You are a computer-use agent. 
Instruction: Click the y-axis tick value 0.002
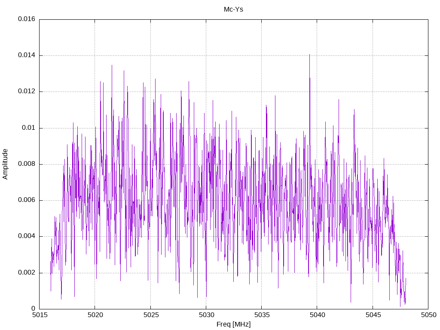click(x=27, y=272)
